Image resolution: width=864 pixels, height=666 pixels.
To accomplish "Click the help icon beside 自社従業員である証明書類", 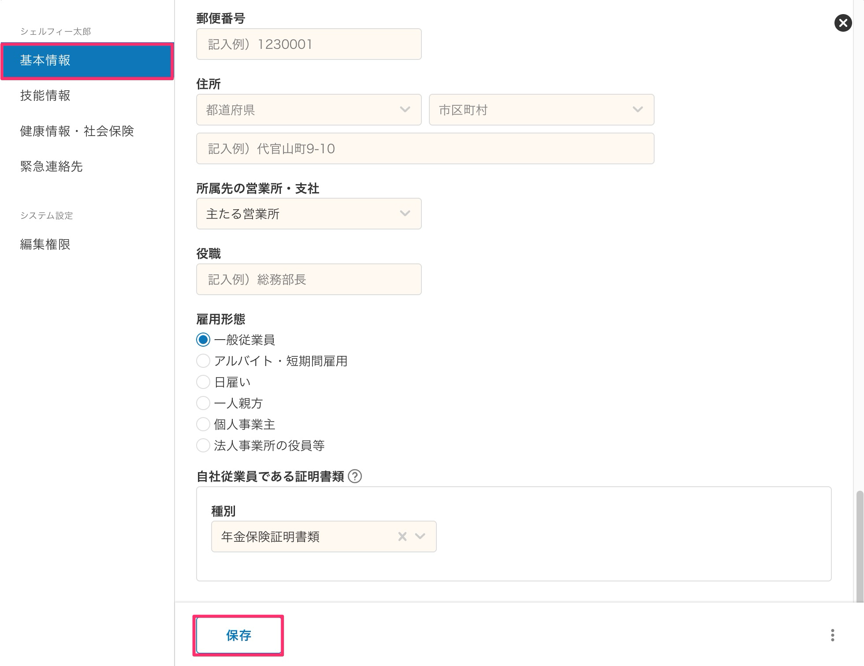I will tap(355, 476).
